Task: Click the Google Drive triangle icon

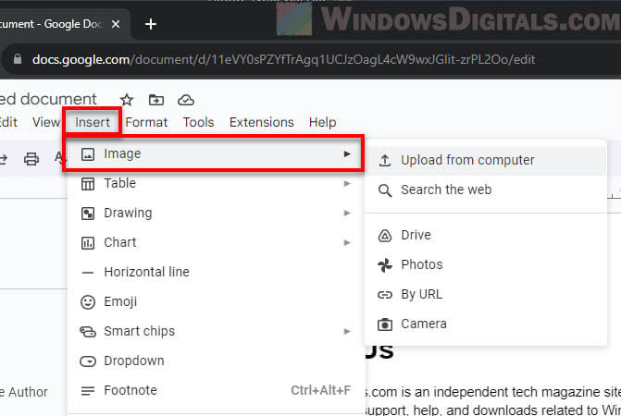Action: point(385,236)
